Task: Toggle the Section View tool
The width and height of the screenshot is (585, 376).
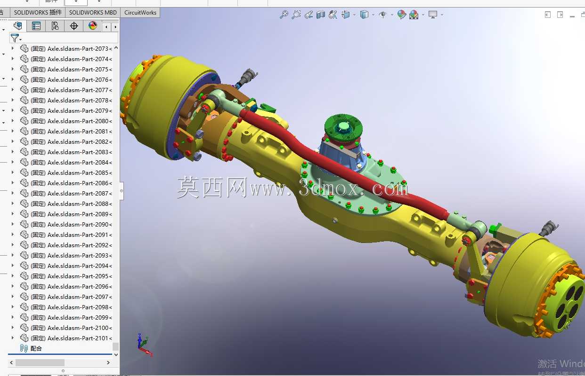Action: [x=321, y=15]
